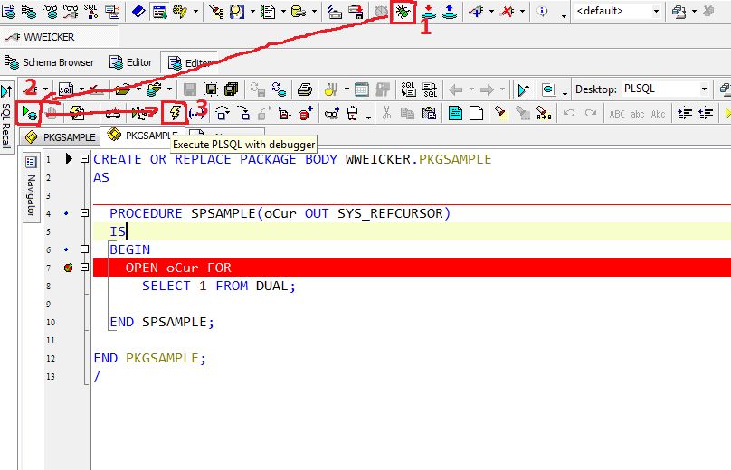Collapse the OPEN cursor block at line 7
This screenshot has width=731, height=470.
84,268
